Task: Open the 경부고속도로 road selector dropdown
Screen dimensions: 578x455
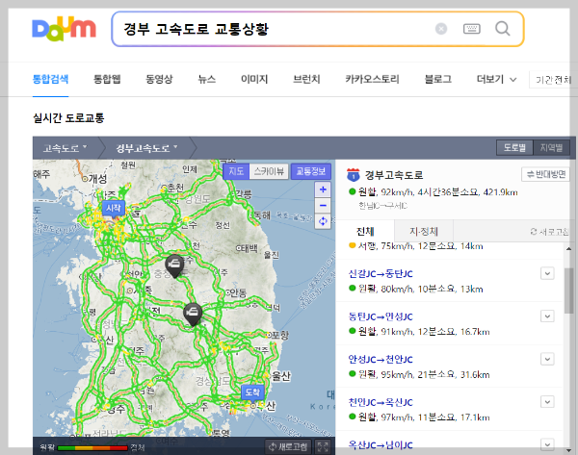Action: (146, 148)
